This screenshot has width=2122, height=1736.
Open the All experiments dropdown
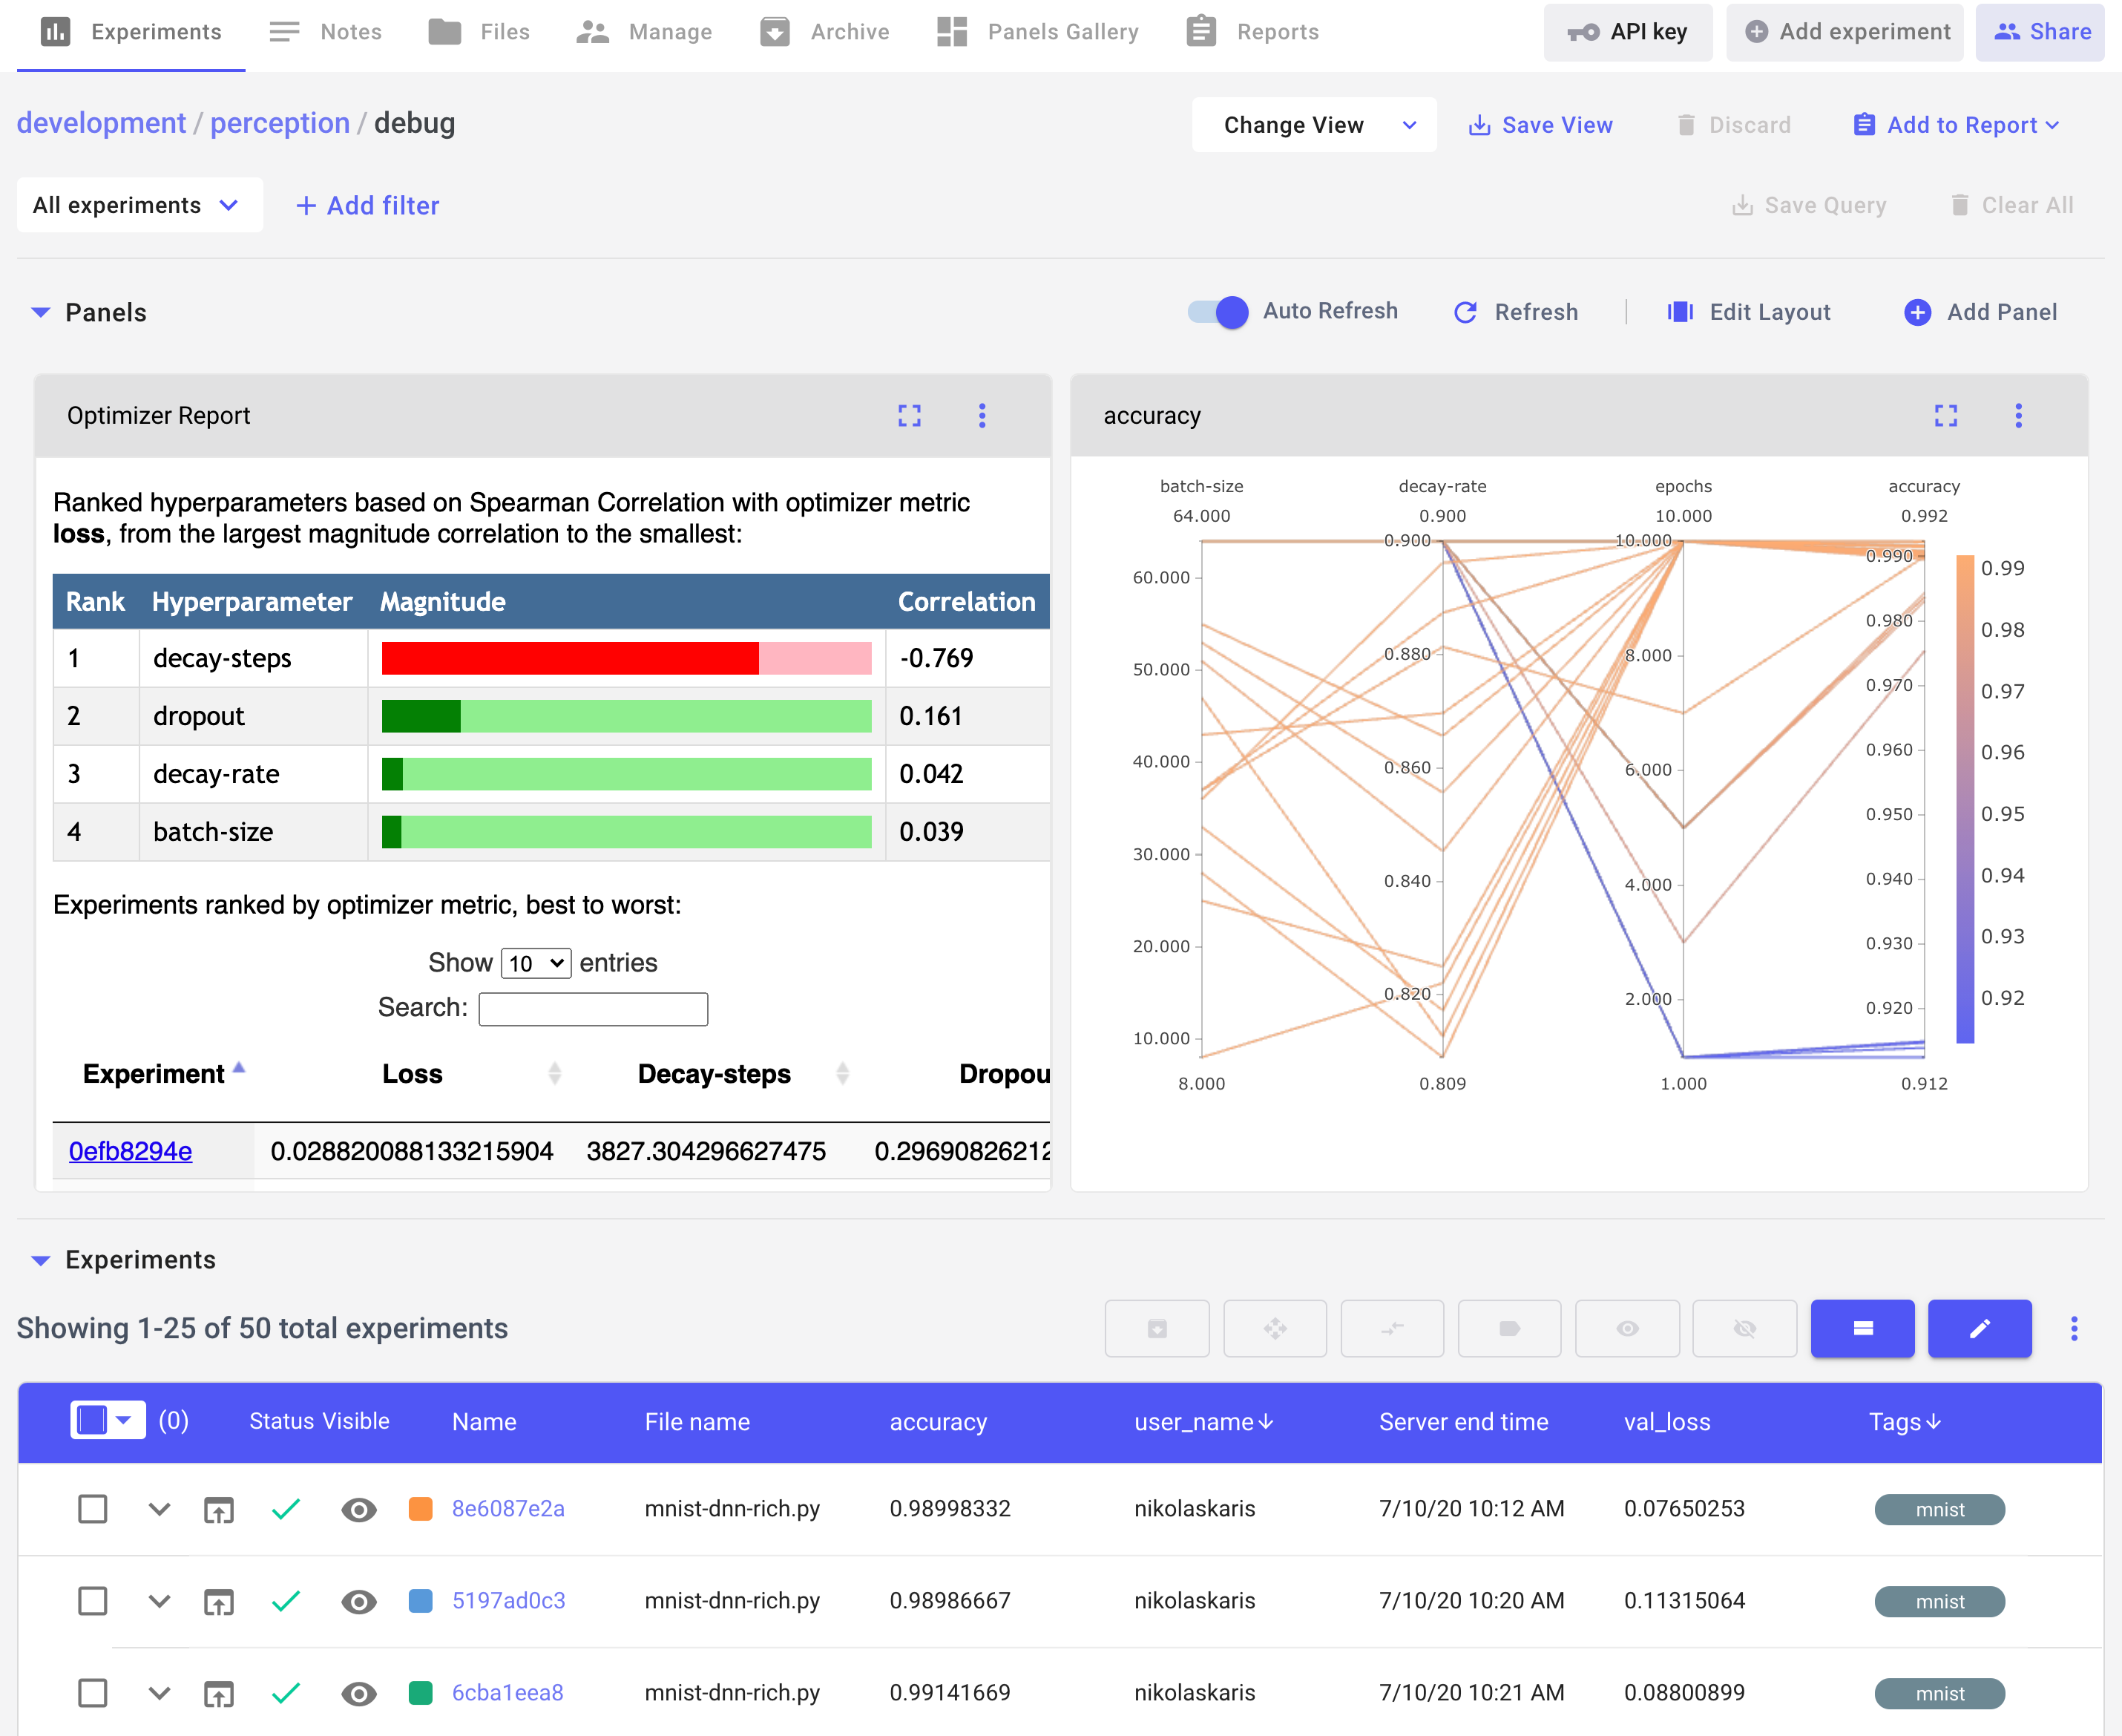point(139,205)
